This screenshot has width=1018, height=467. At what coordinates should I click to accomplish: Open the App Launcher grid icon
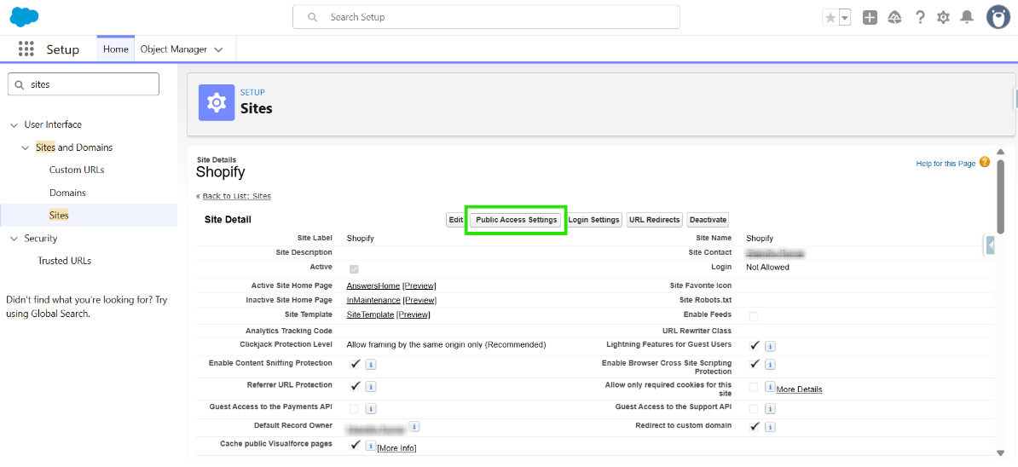[26, 49]
